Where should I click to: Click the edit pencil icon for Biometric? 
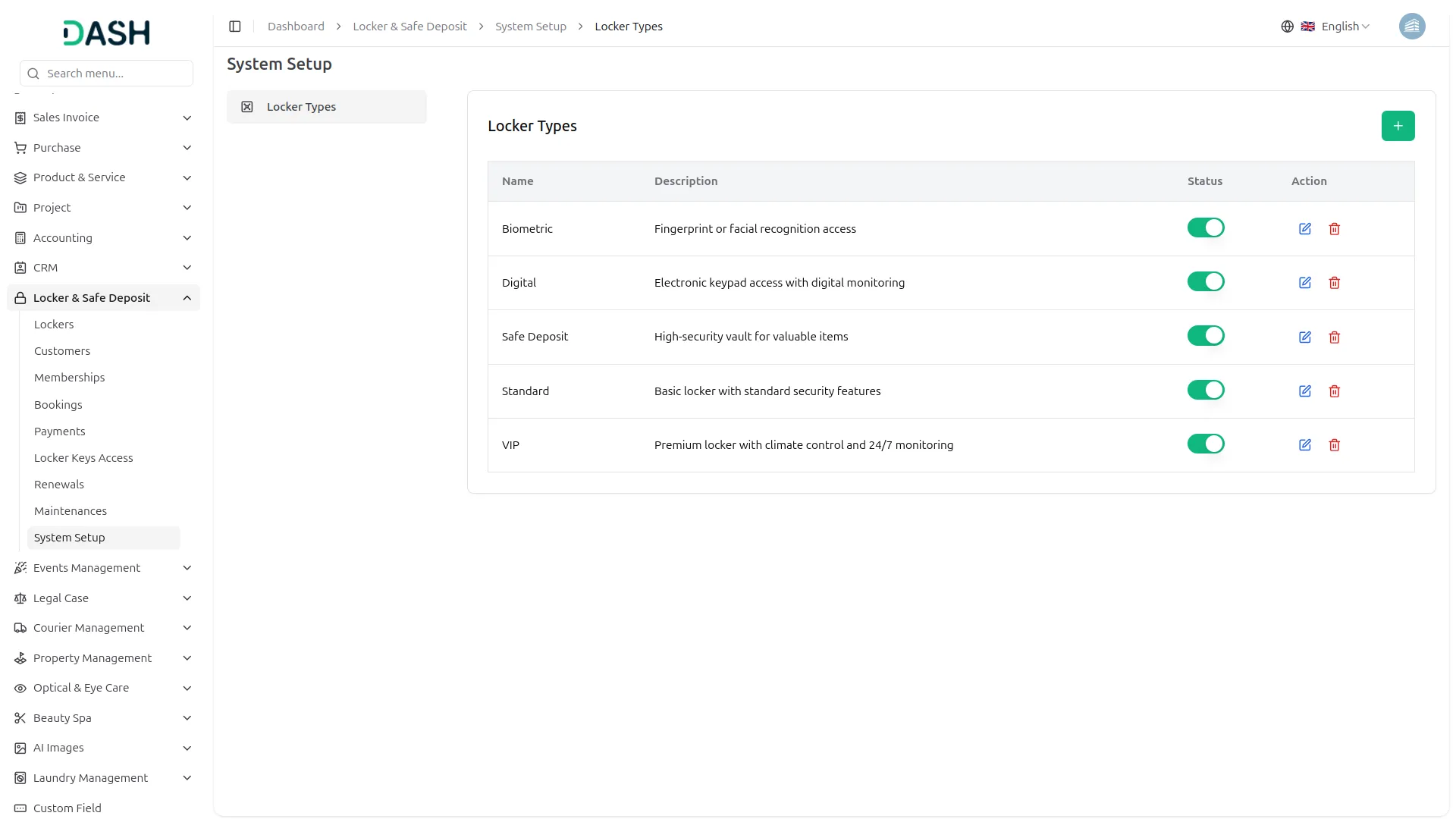[1305, 228]
